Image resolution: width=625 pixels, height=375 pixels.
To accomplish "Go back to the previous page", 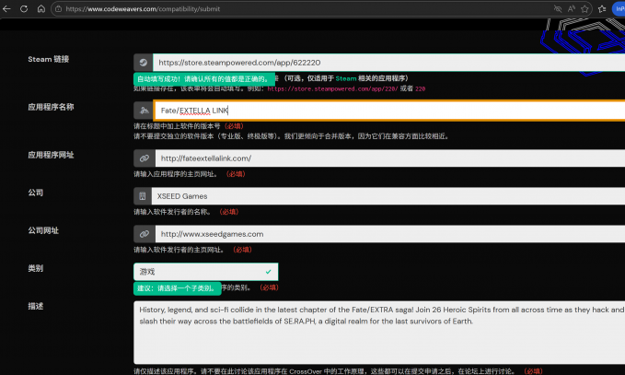I will (6, 9).
